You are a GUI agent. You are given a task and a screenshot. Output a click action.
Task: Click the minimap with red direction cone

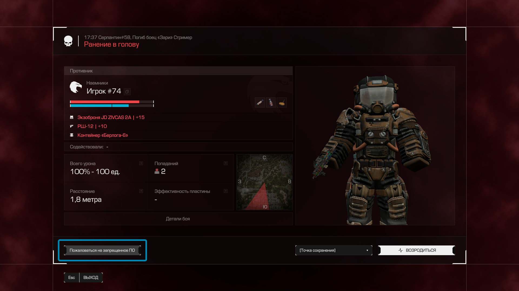coord(265,182)
